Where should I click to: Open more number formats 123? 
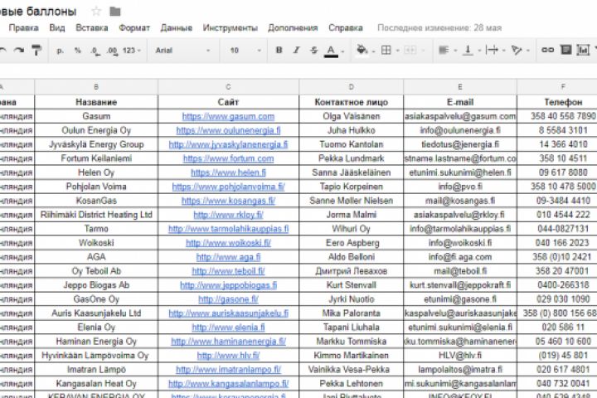[131, 51]
